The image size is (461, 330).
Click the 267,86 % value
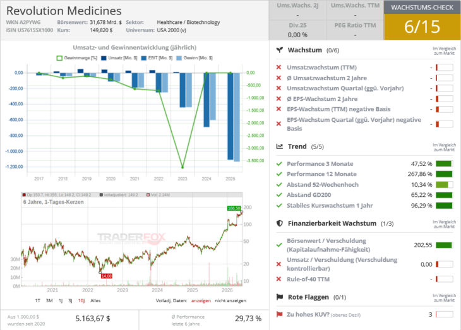420,174
